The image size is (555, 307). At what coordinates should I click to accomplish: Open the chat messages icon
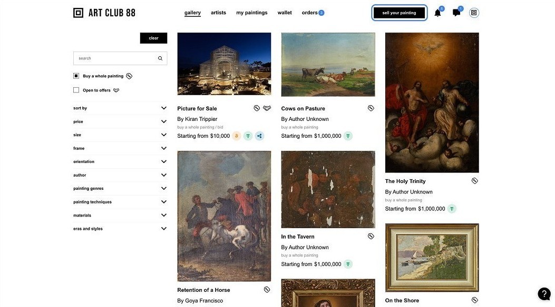456,13
